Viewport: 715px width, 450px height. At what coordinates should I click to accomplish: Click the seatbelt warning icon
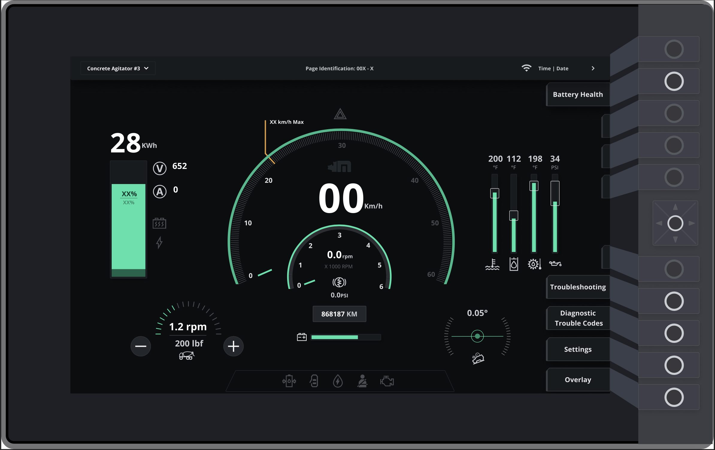pyautogui.click(x=362, y=381)
